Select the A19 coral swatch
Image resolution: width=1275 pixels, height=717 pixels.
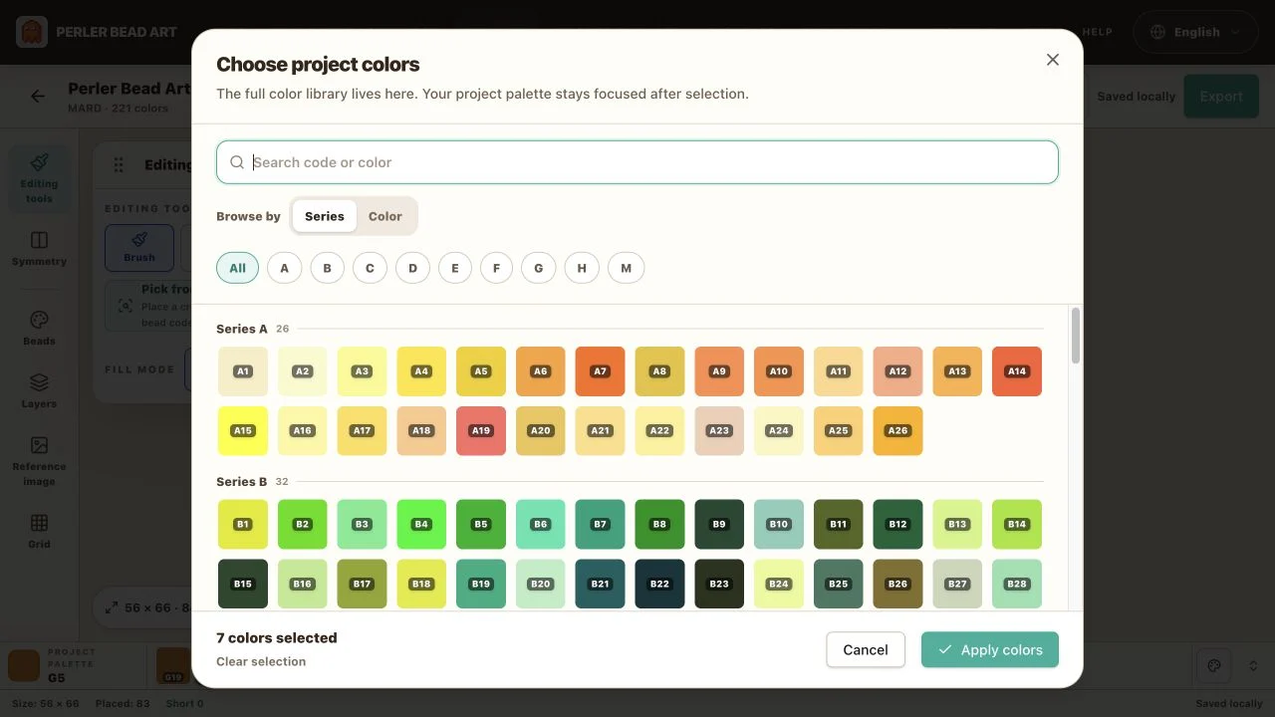click(x=481, y=431)
